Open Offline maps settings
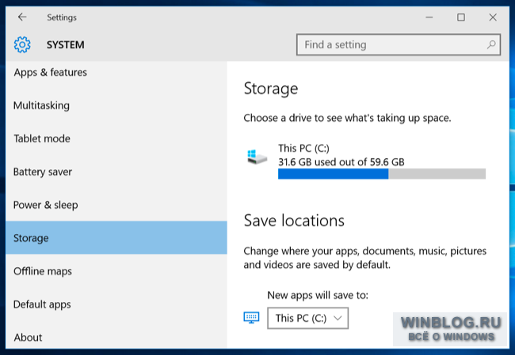 pyautogui.click(x=116, y=270)
